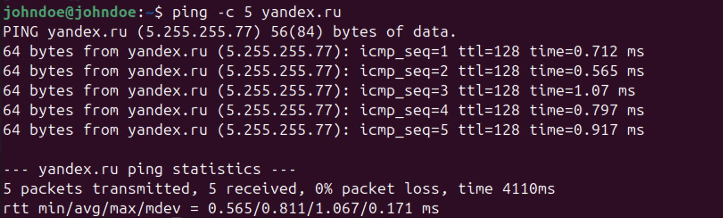This screenshot has height=218, width=723.
Task: Click ttl=128 on the icmp_seq=1 line
Action: pos(489,52)
